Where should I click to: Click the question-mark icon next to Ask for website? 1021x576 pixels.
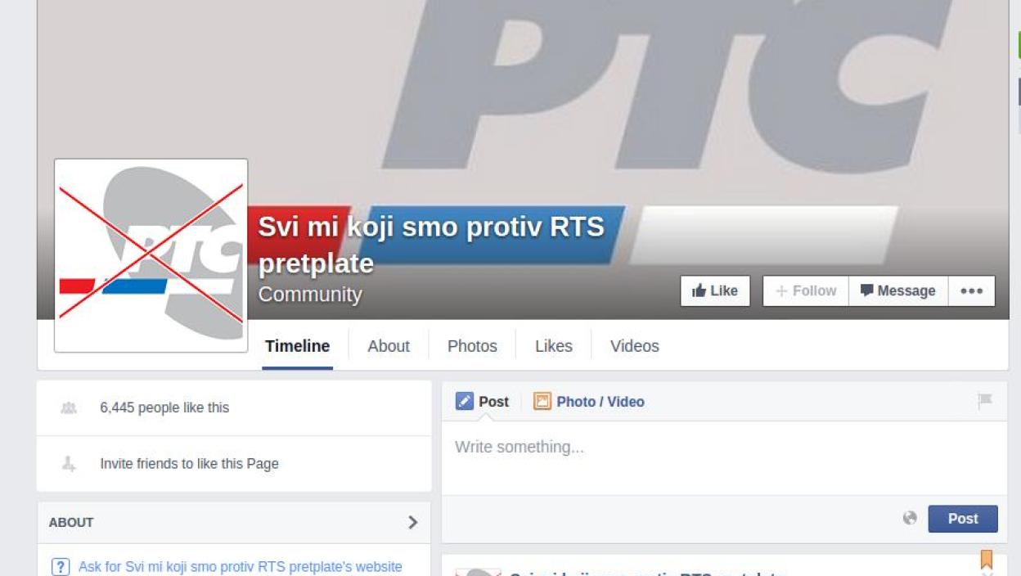(61, 566)
